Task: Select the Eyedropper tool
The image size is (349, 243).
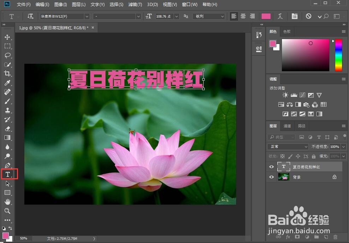Action: [7, 83]
